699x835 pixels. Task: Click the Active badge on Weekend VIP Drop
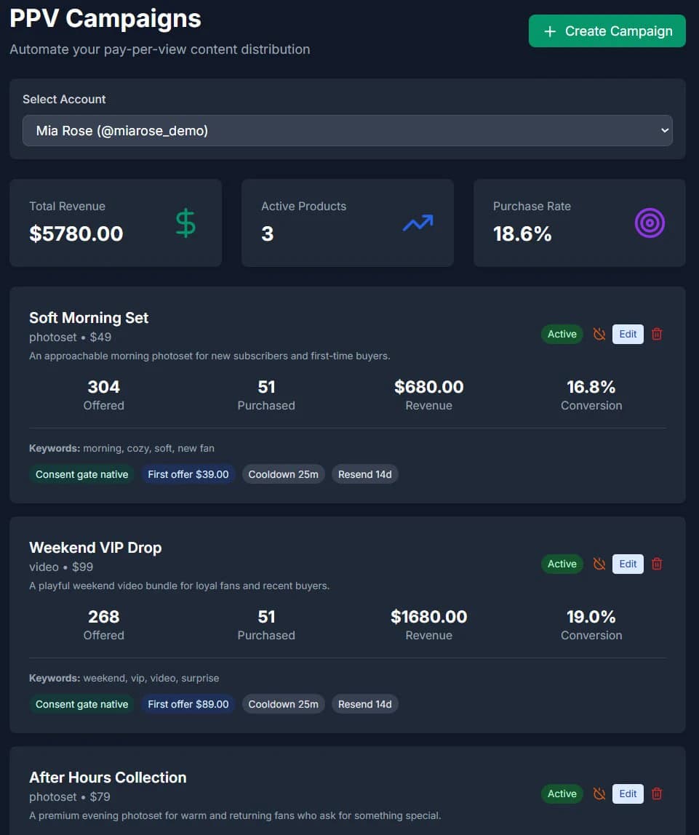coord(562,564)
